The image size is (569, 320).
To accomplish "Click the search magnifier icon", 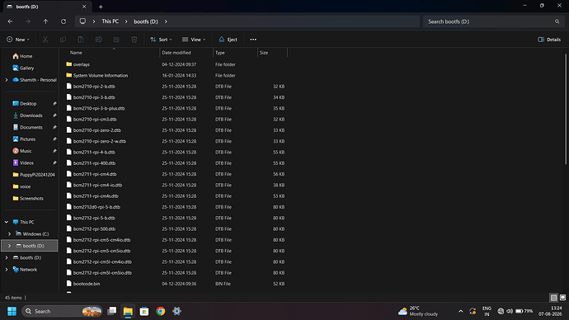I will 557,21.
